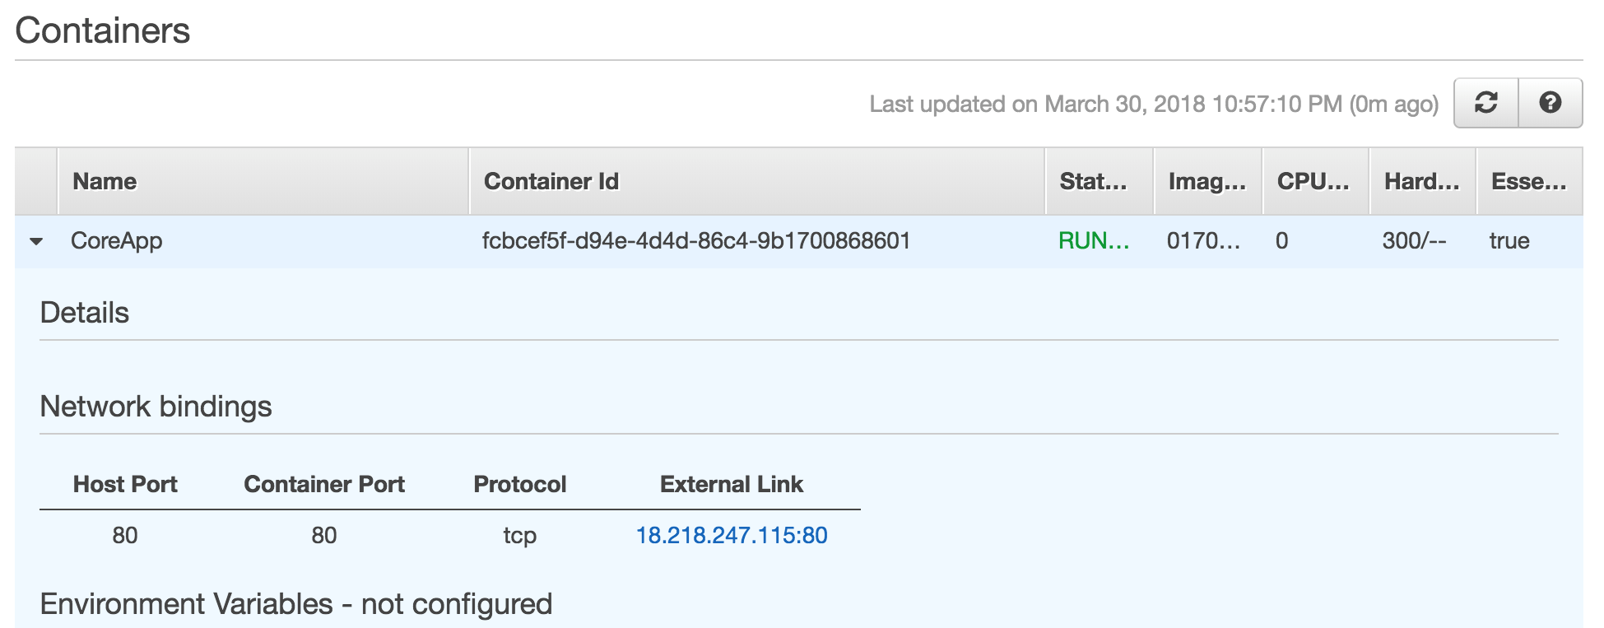Click the container ID fcbcef5f value

tap(696, 240)
